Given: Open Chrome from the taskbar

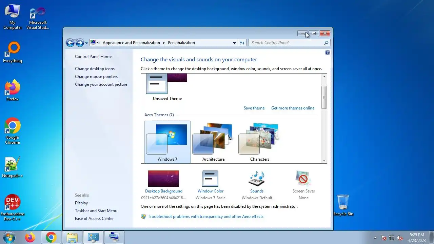Looking at the screenshot, I should click(51, 238).
